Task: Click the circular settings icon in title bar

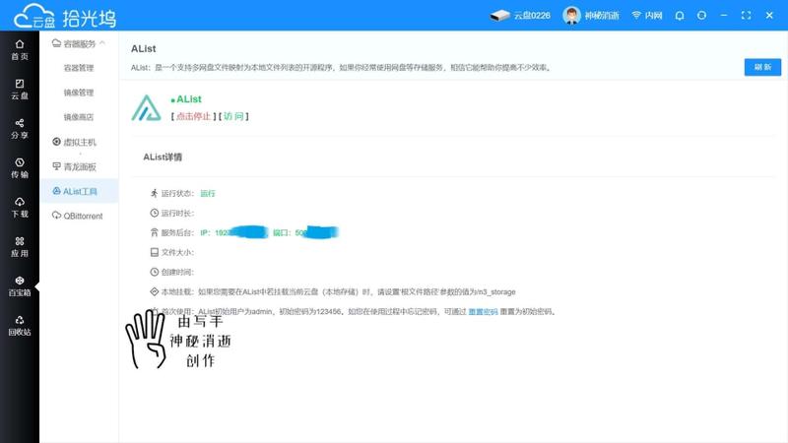Action: (x=701, y=16)
